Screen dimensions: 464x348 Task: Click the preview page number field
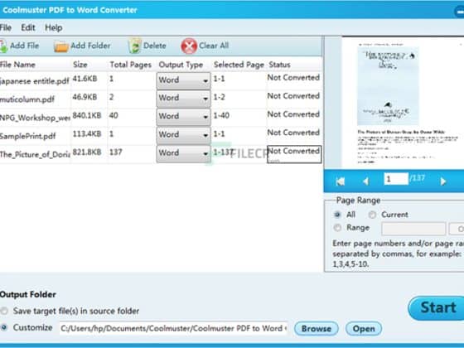click(x=396, y=179)
